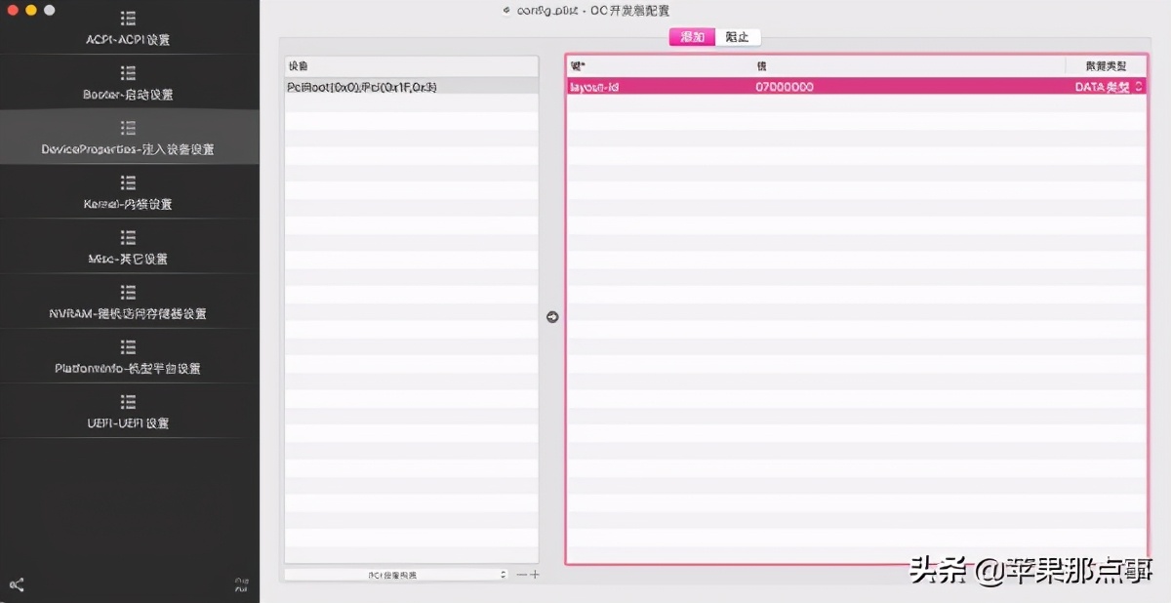Switch to the 阻止 (Block) tab
The image size is (1171, 603).
click(x=738, y=37)
